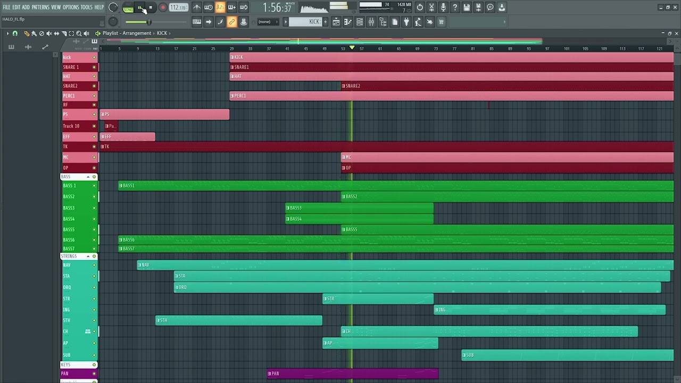This screenshot has height=383, width=681.
Task: Click the shopping cart content library icon
Action: (x=441, y=22)
